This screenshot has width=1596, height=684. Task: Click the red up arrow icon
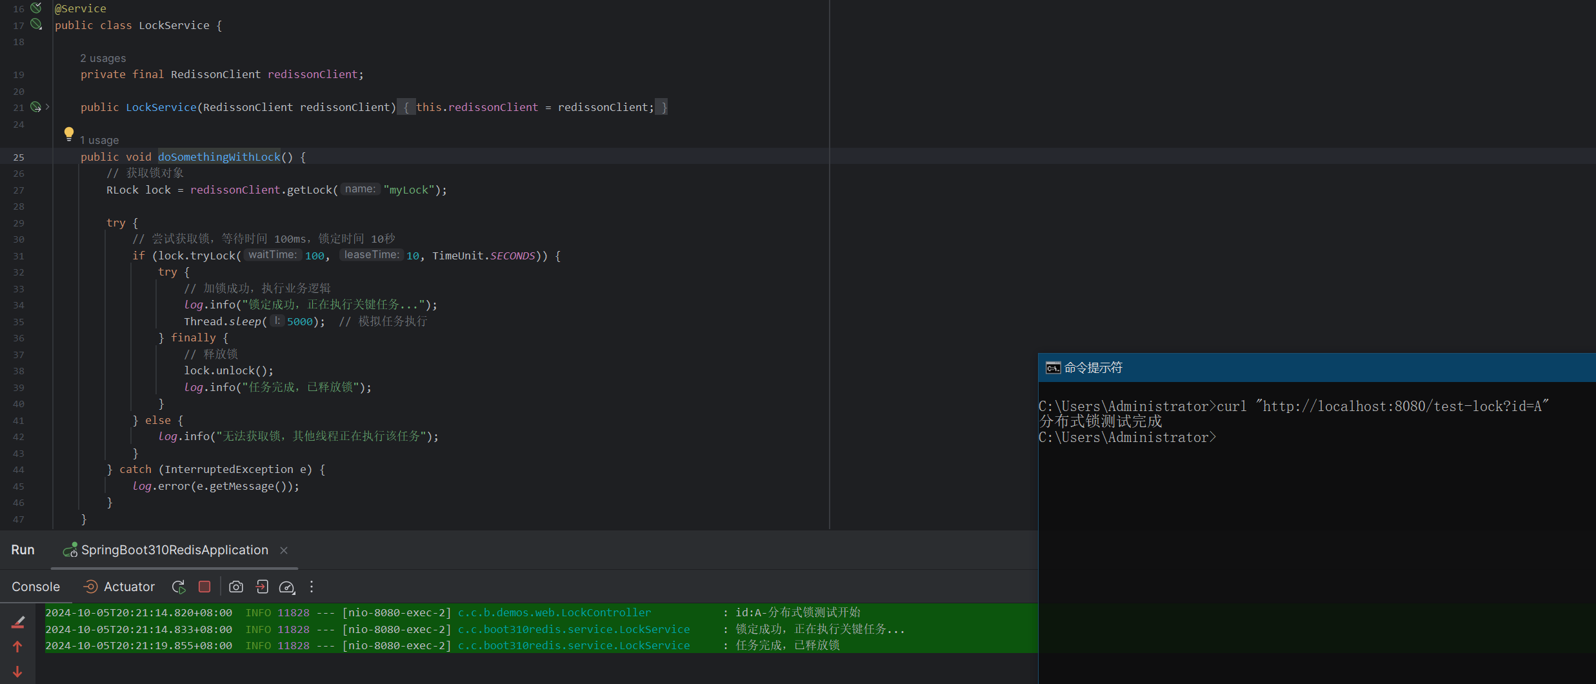tap(17, 647)
